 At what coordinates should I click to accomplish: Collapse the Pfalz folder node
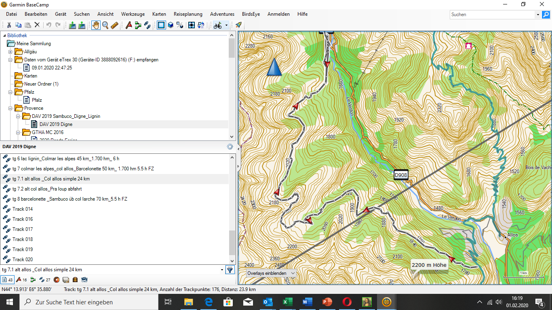click(x=11, y=92)
